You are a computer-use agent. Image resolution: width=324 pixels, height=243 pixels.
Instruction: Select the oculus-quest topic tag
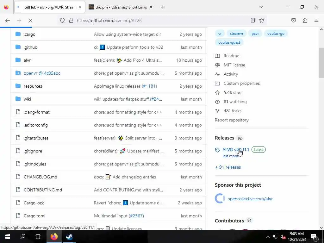click(x=229, y=42)
